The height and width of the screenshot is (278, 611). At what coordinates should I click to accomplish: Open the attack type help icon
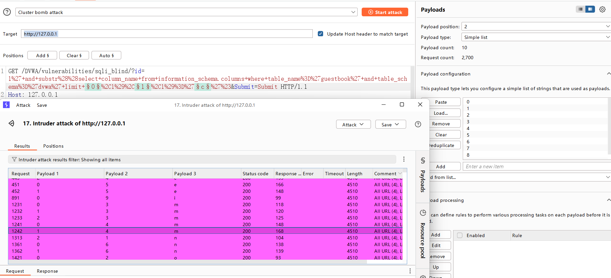coord(7,12)
